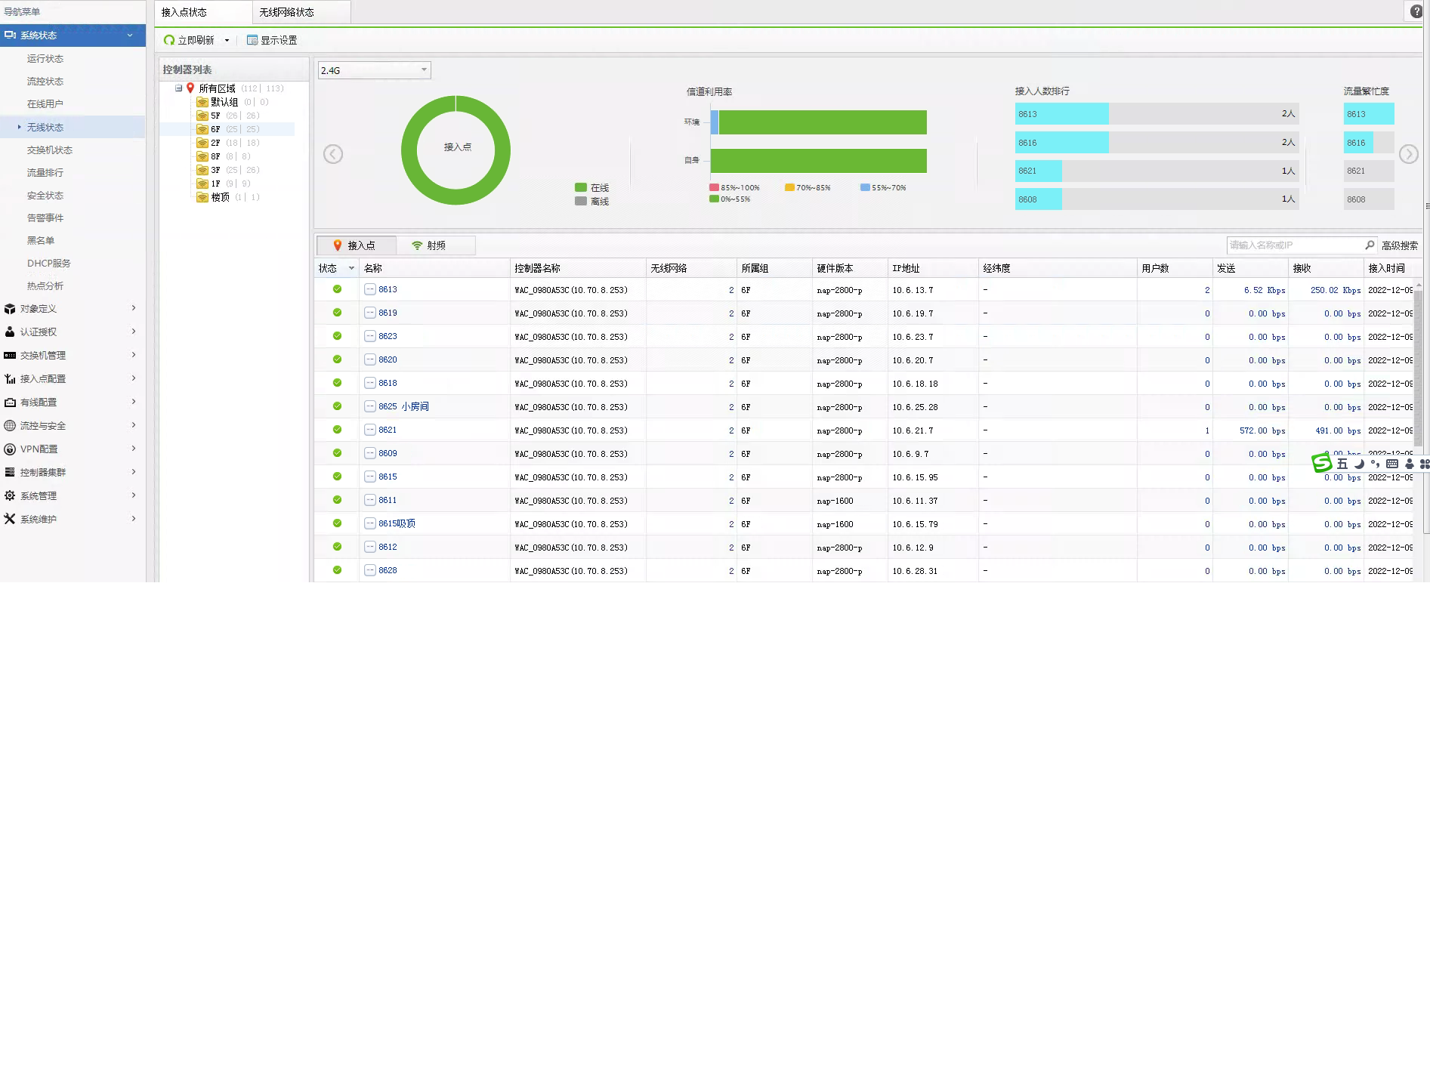The height and width of the screenshot is (1086, 1430).
Task: Click the left carousel arrow in the charts panel
Action: [x=333, y=154]
